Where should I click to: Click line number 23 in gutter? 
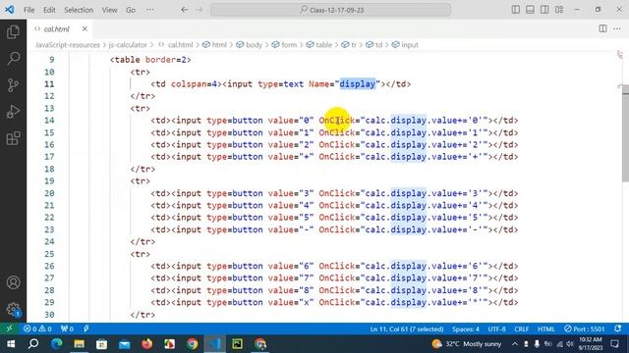click(49, 229)
